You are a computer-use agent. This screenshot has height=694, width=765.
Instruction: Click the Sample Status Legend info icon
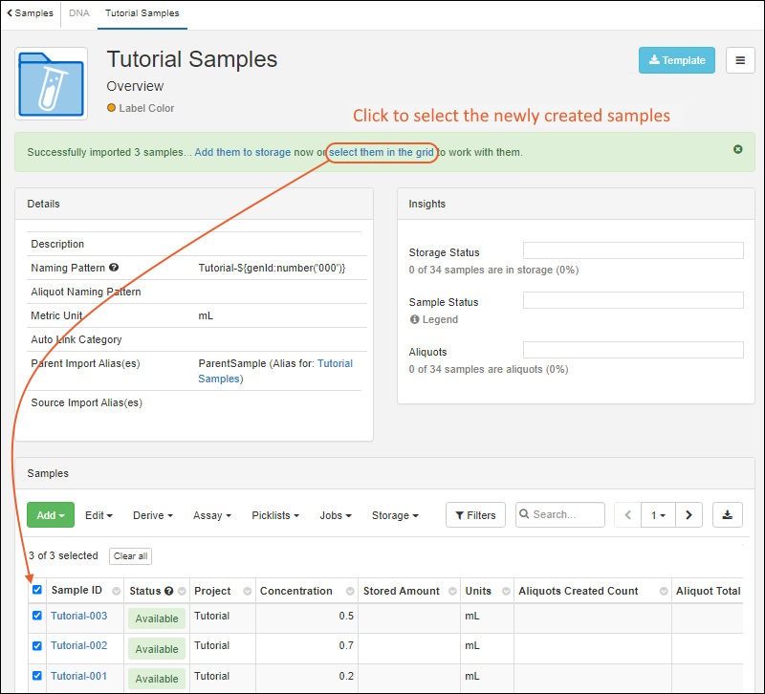pyautogui.click(x=415, y=319)
